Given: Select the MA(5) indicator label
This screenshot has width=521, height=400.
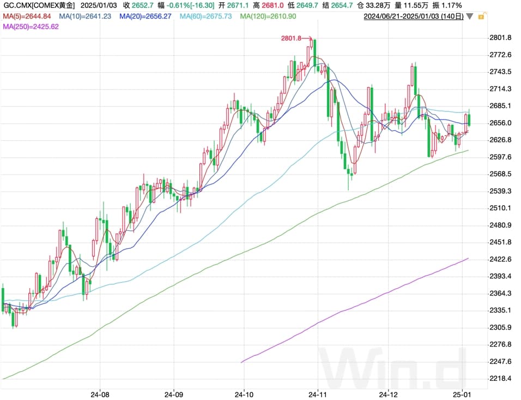Looking at the screenshot, I should point(27,16).
